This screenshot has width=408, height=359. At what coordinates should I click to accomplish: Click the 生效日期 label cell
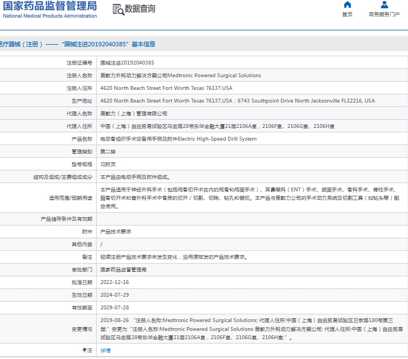pyautogui.click(x=82, y=295)
